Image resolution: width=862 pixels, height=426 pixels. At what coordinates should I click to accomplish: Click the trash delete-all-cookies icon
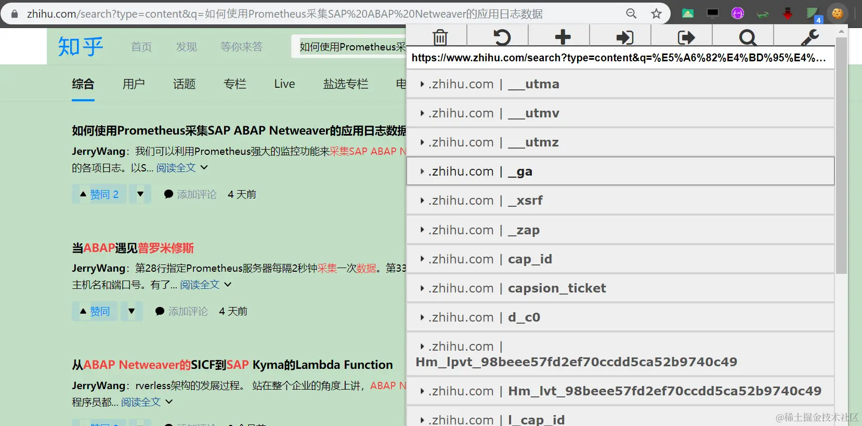pyautogui.click(x=440, y=37)
